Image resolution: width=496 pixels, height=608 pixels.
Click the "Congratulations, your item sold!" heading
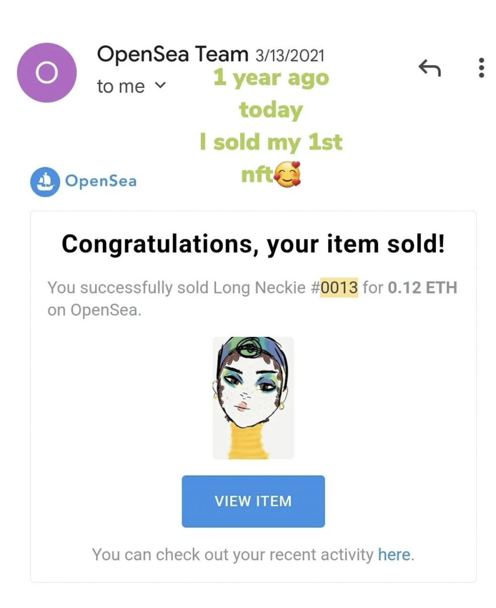(x=253, y=244)
